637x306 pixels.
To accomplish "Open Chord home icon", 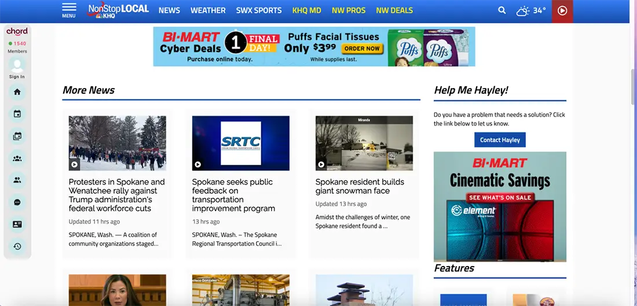I will 17,92.
